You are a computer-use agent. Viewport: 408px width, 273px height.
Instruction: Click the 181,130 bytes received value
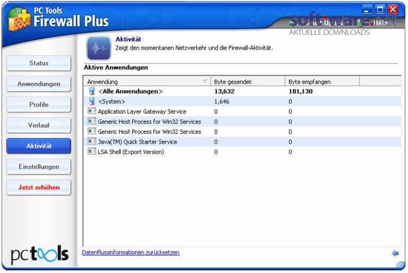tap(300, 91)
